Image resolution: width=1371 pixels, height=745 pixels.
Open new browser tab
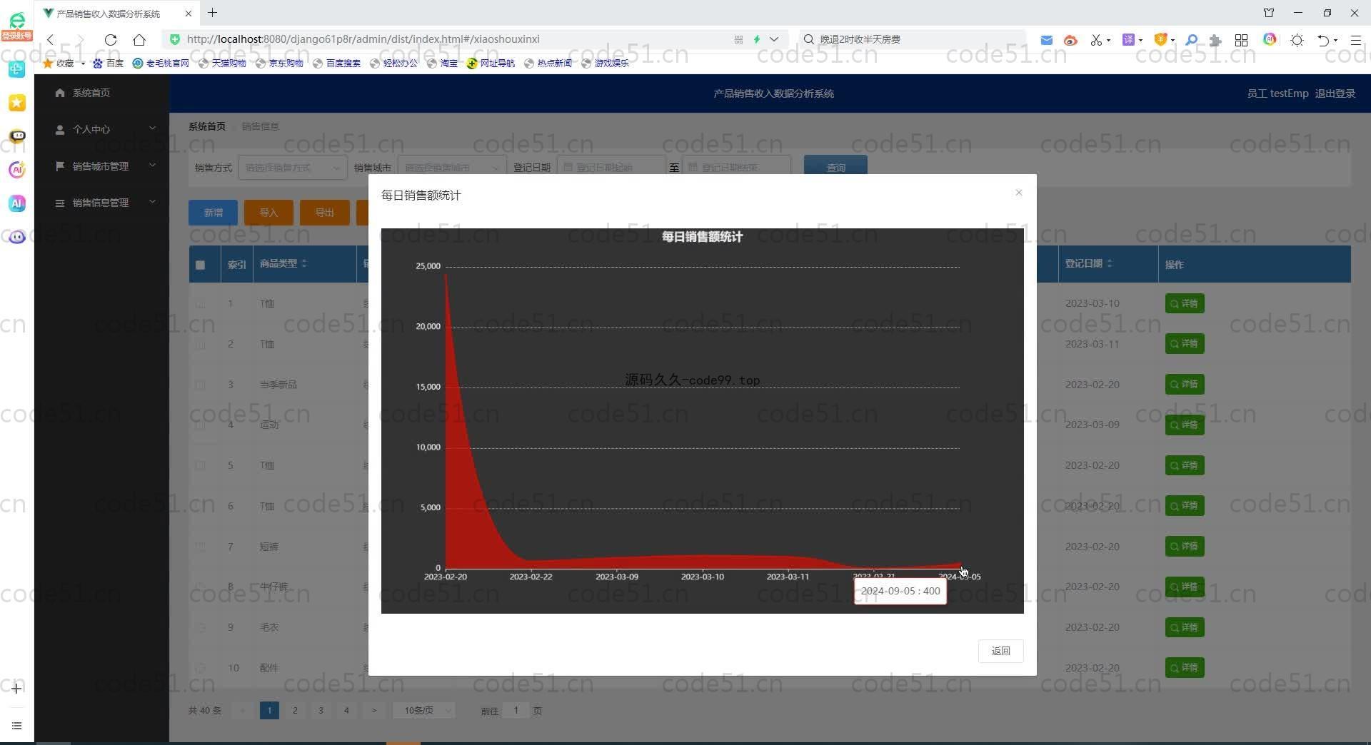point(213,13)
